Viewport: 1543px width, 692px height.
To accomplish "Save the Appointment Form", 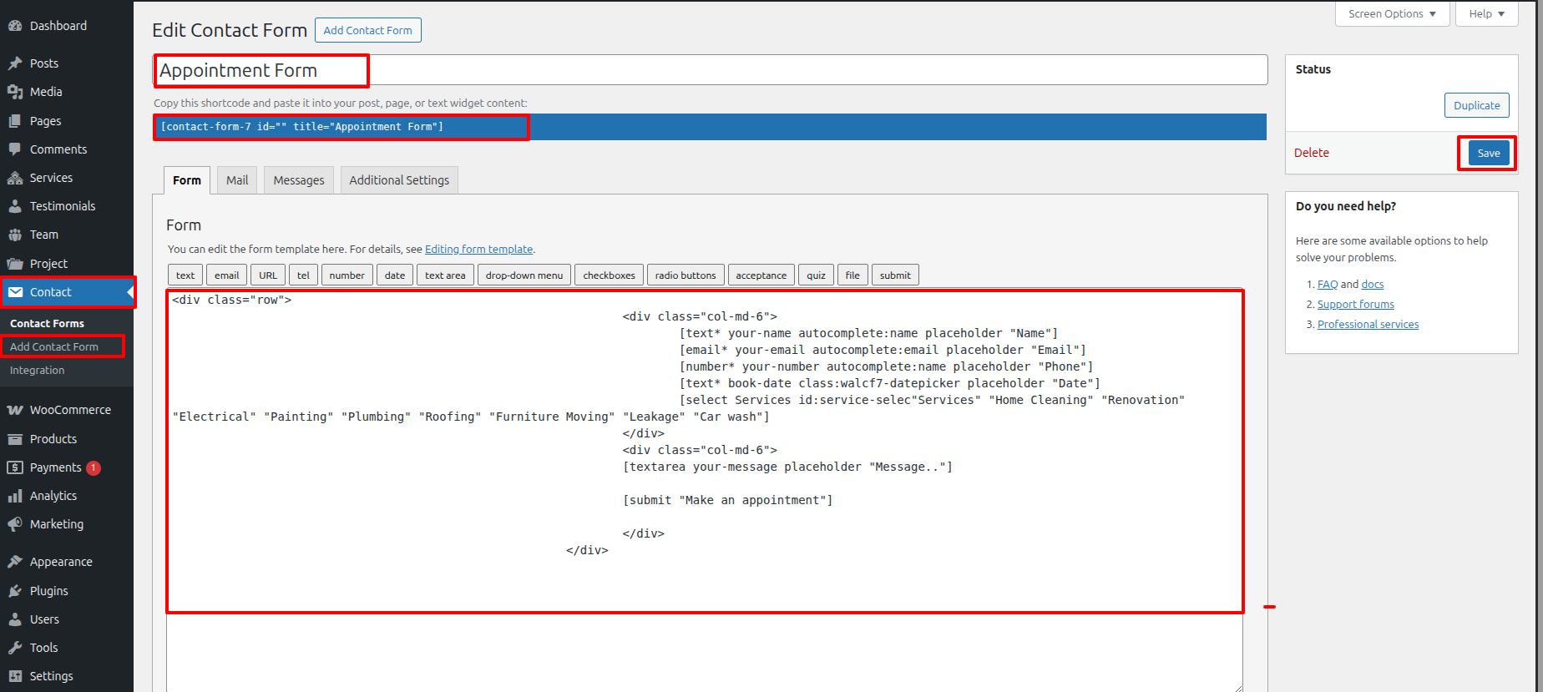I will pos(1488,154).
